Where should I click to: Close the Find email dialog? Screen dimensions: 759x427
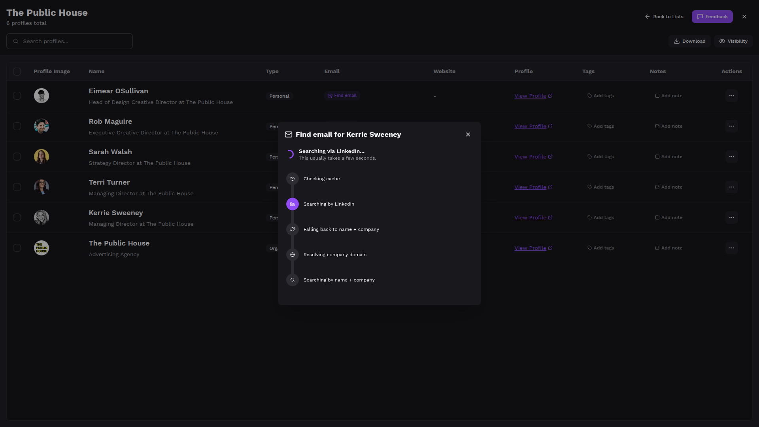pyautogui.click(x=468, y=134)
